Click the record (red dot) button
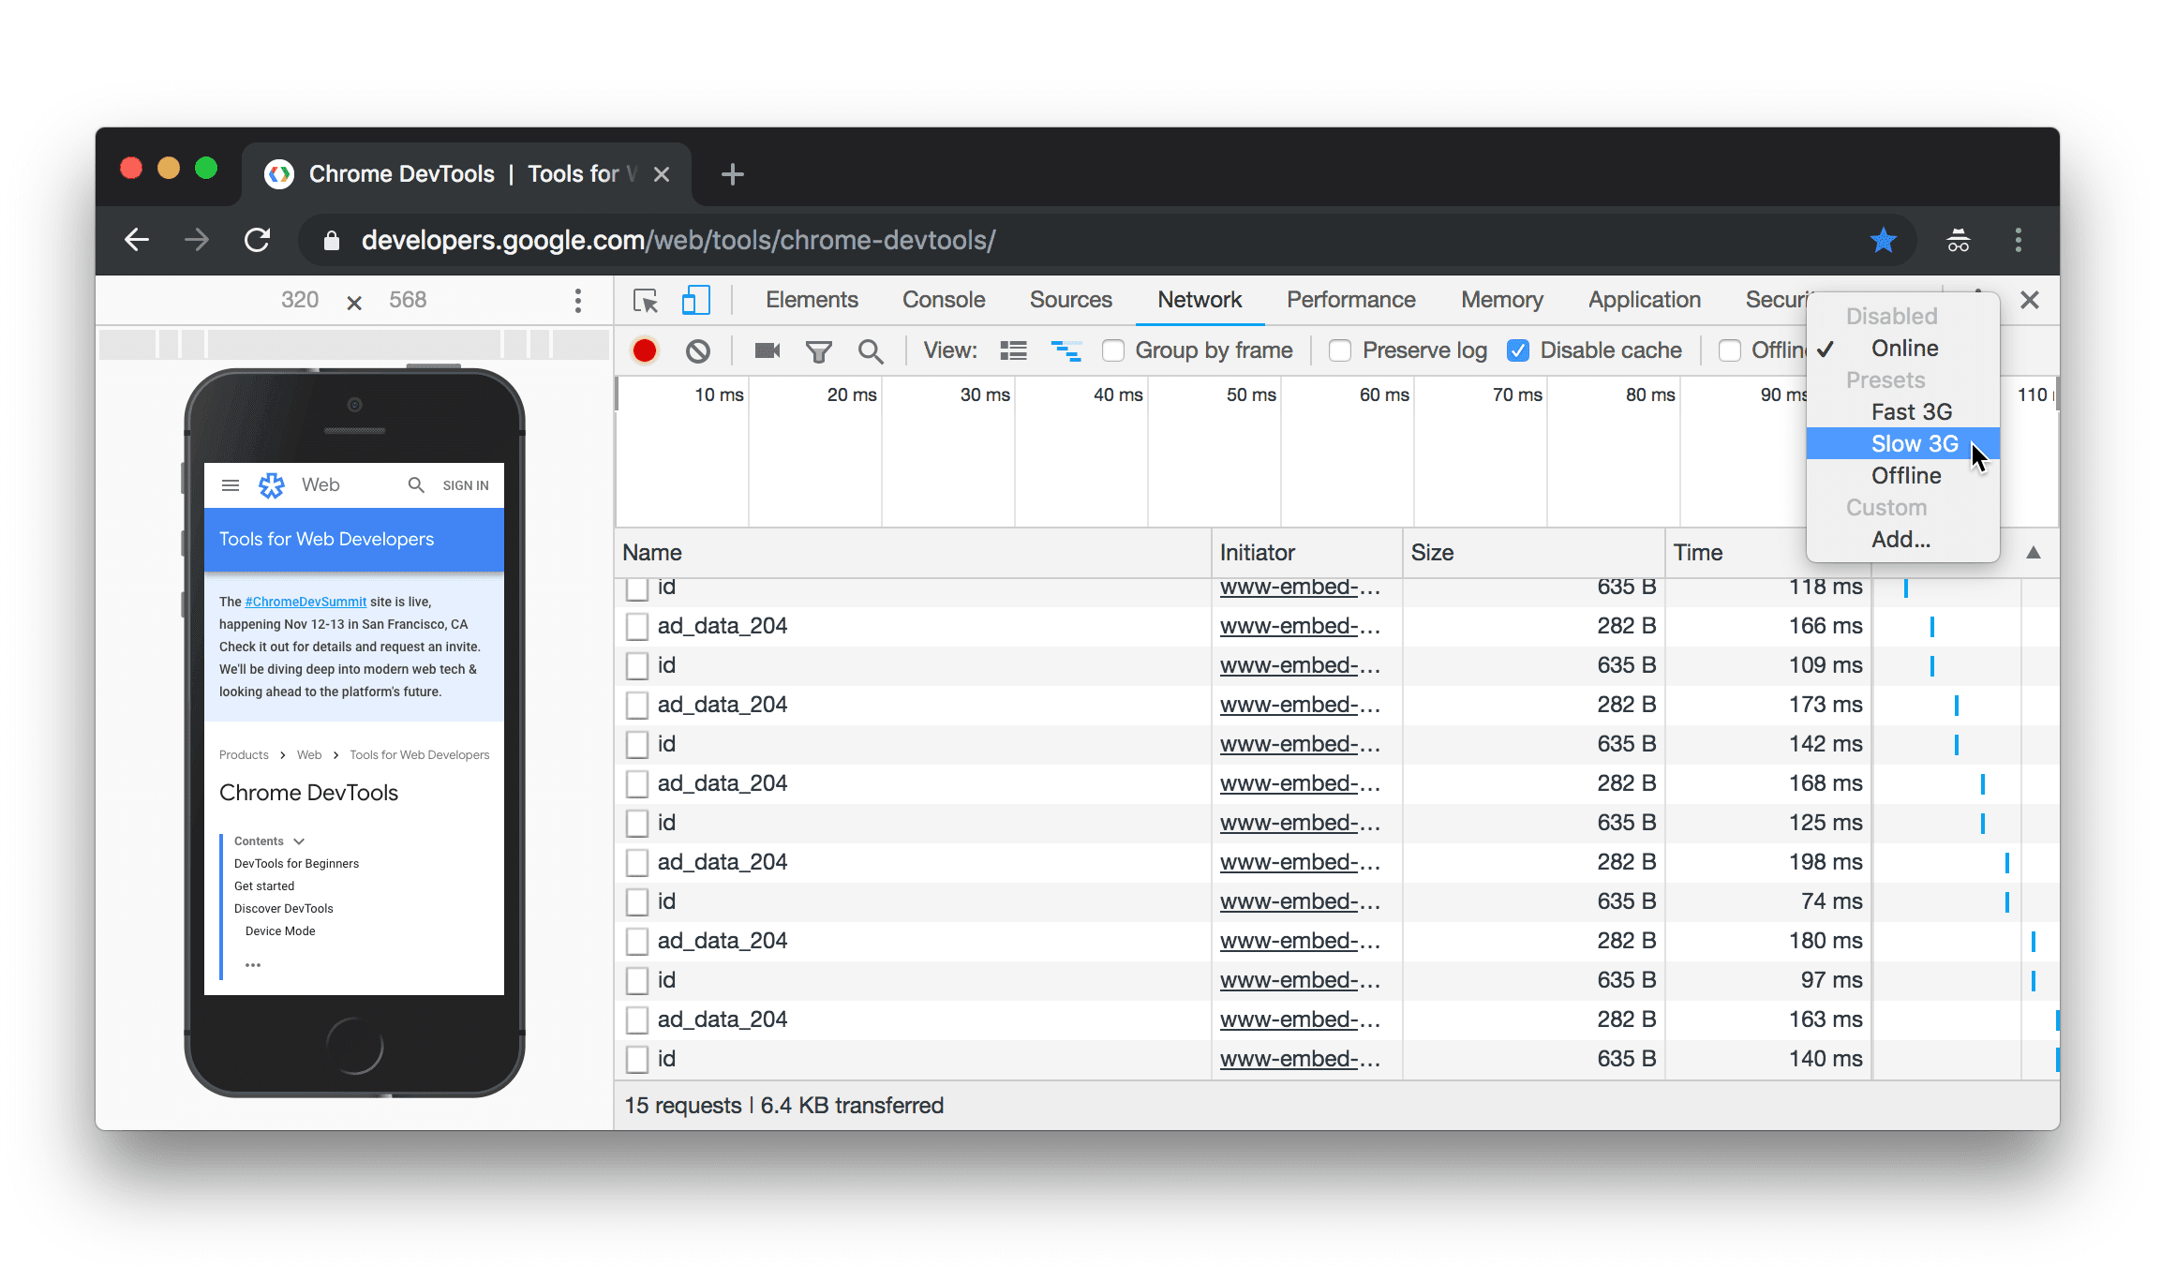 pos(645,350)
